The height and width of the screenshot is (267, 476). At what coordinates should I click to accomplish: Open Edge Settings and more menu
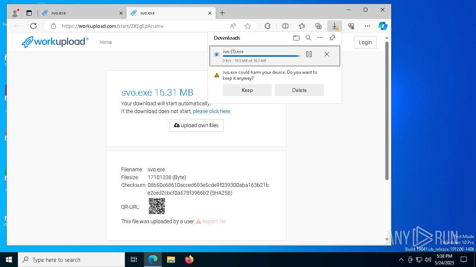click(x=367, y=26)
